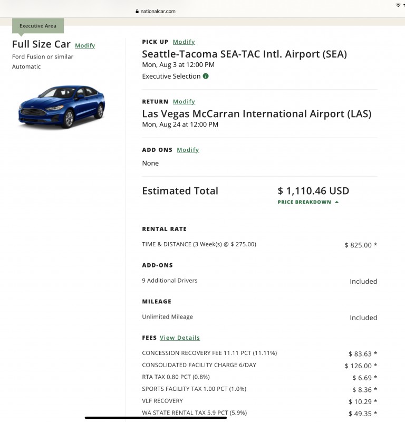The image size is (405, 422).
Task: Tap the home indicator bar at bottom
Action: 156,418
